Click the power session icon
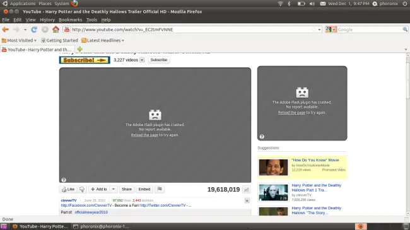Image resolution: width=410 pixels, height=230 pixels. click(405, 3)
